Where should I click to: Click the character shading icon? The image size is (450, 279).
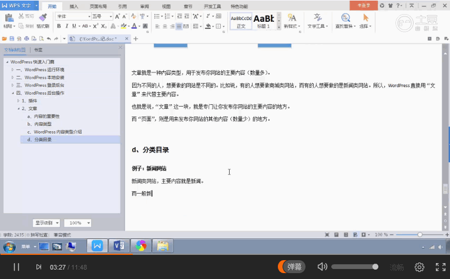point(145,26)
